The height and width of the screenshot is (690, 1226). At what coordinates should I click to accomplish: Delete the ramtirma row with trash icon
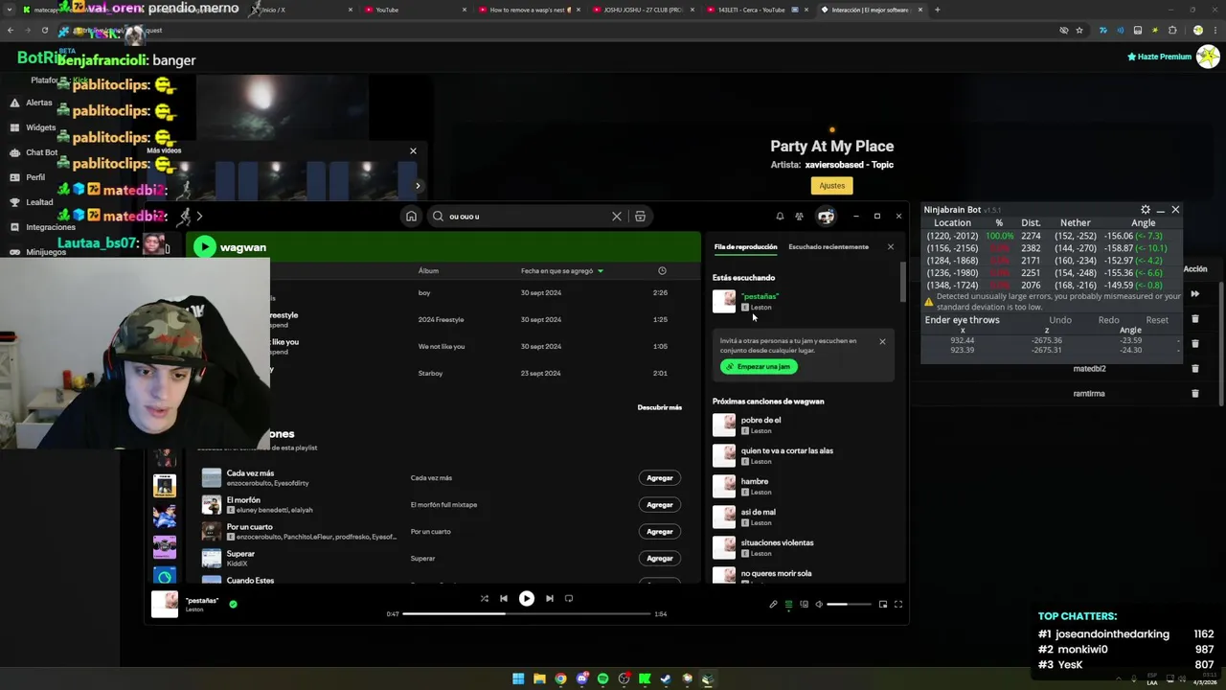[1194, 394]
